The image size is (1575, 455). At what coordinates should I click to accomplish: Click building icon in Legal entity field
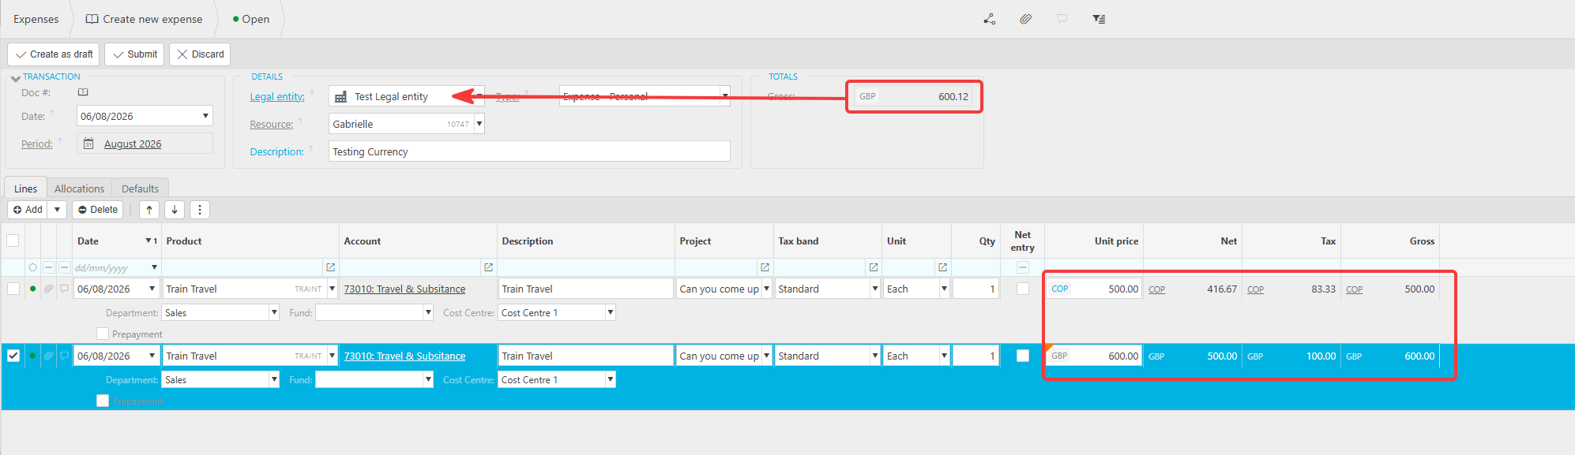click(340, 97)
